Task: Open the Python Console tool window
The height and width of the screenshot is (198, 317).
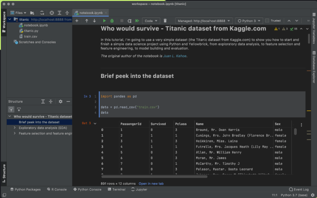Action: click(88, 189)
